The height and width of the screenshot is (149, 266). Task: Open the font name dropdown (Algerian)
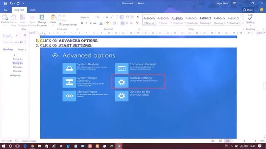95,17
